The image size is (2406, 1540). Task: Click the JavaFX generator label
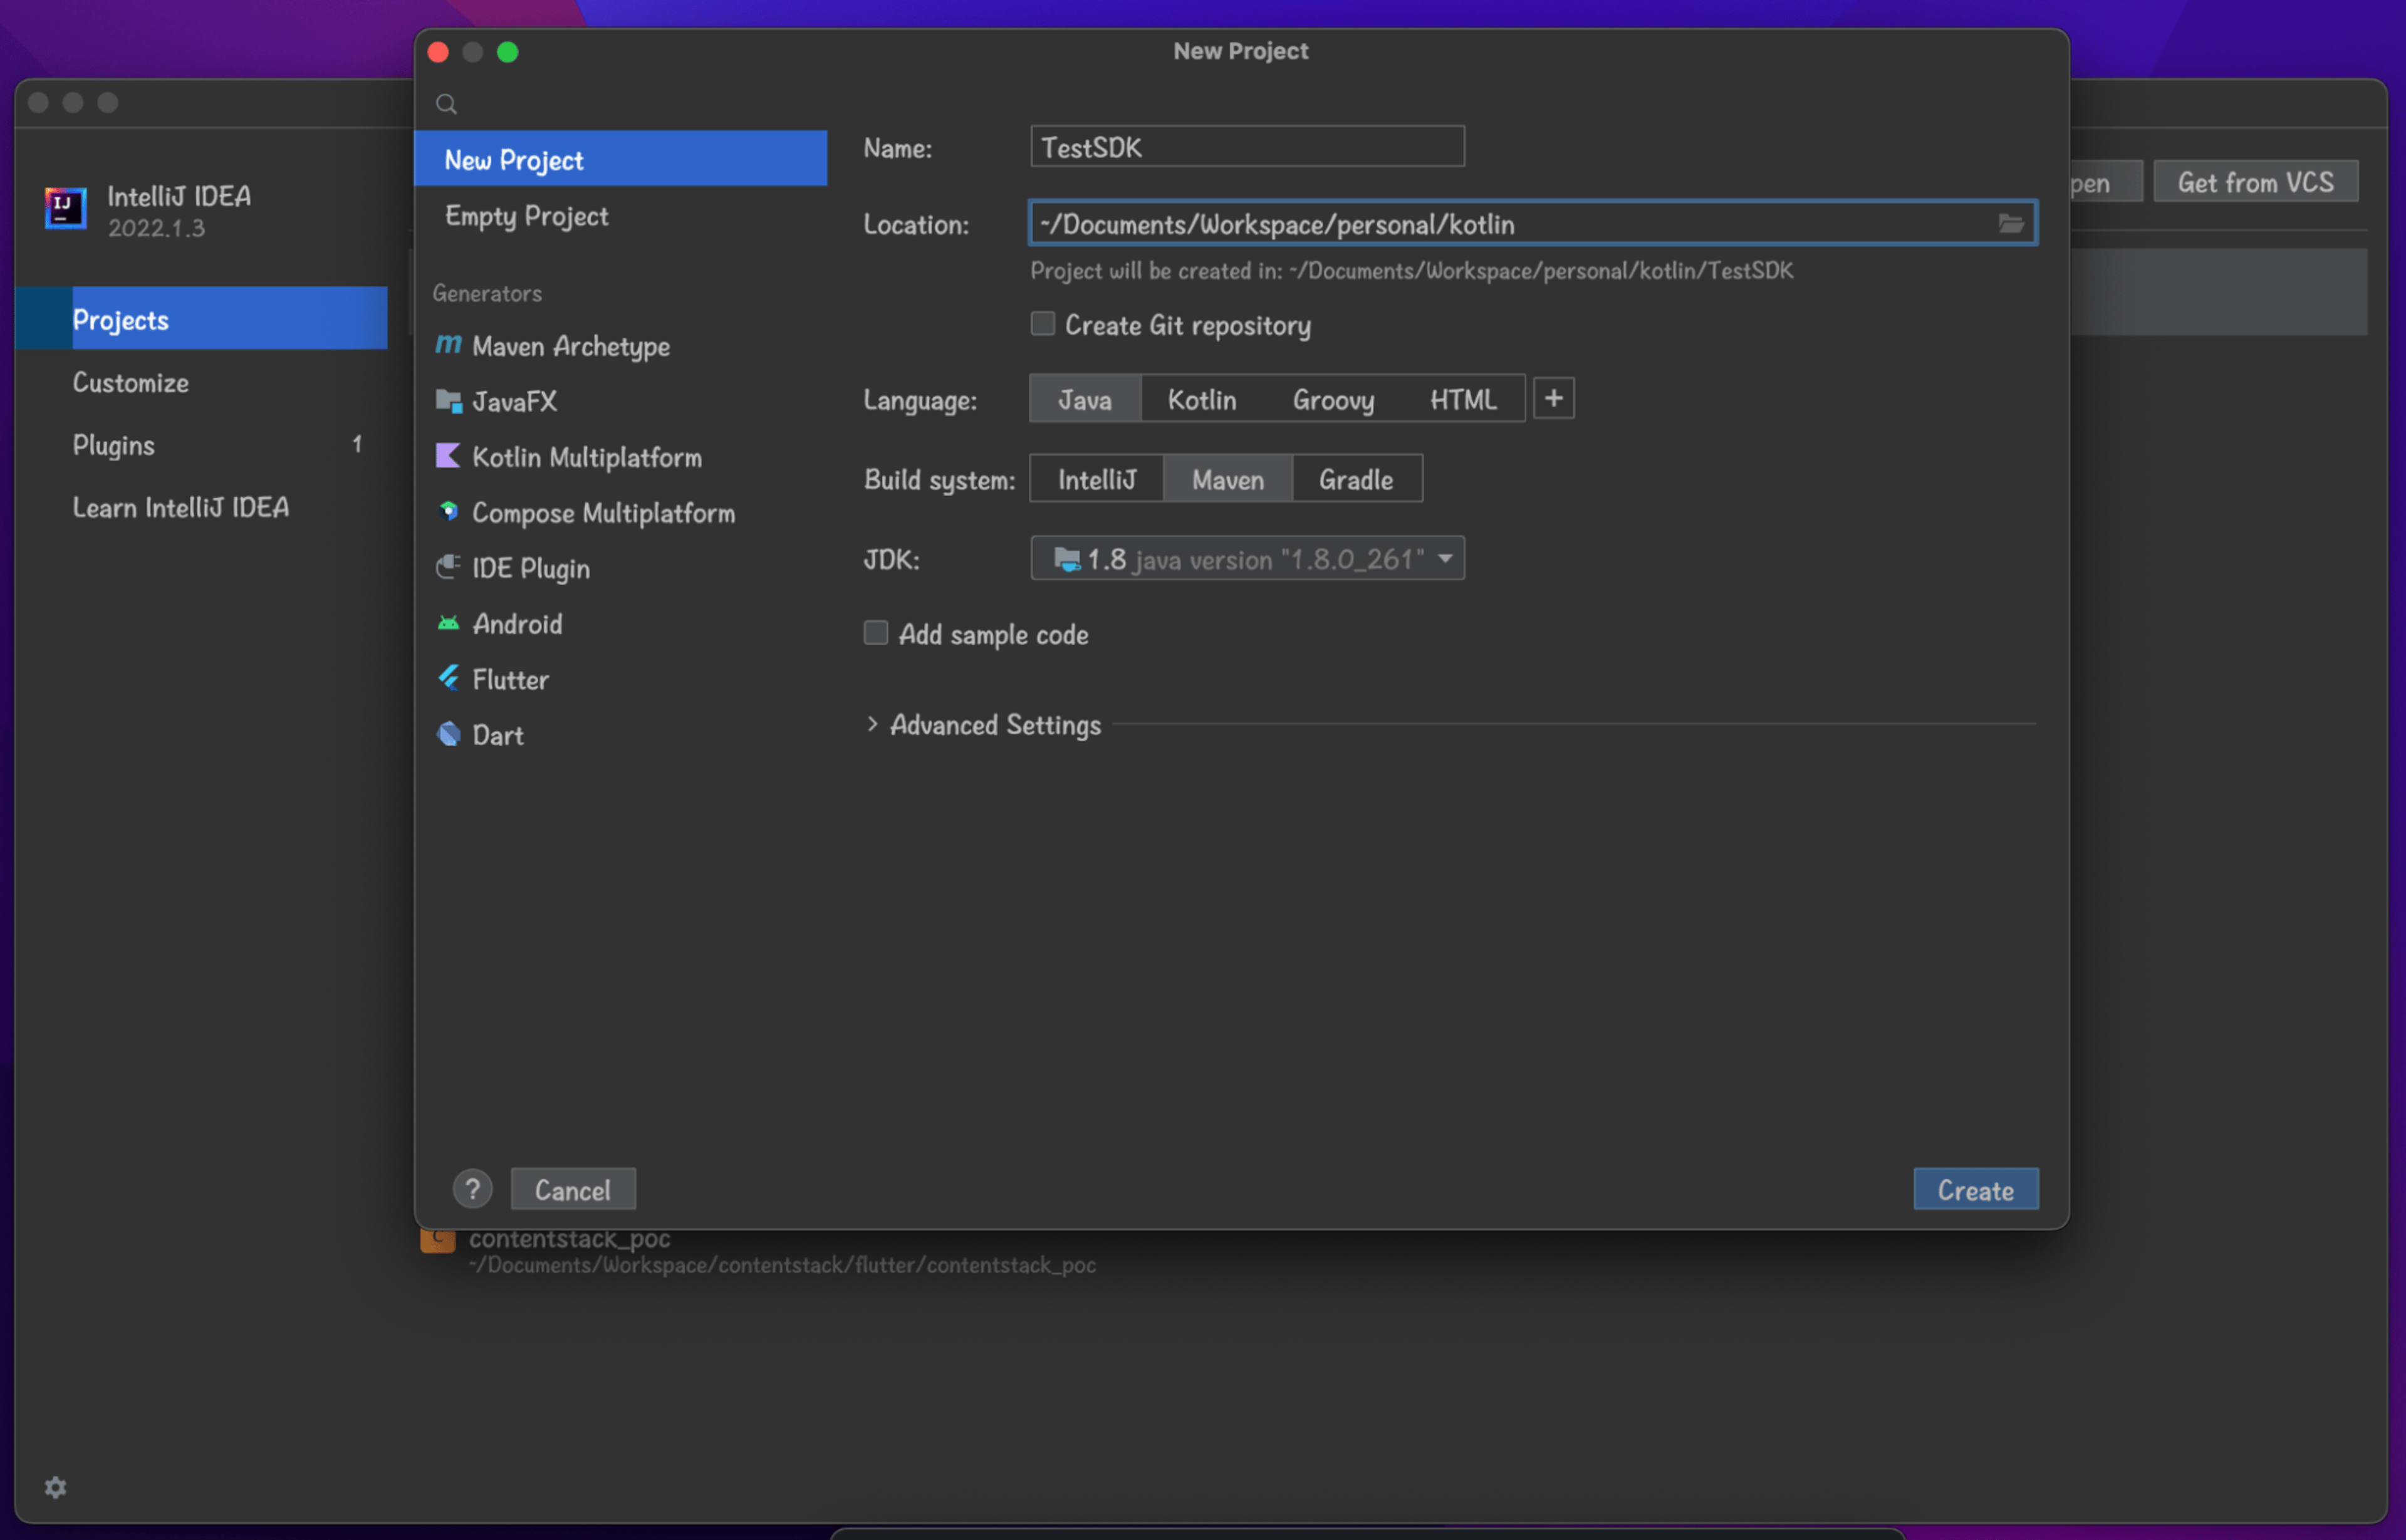[514, 401]
